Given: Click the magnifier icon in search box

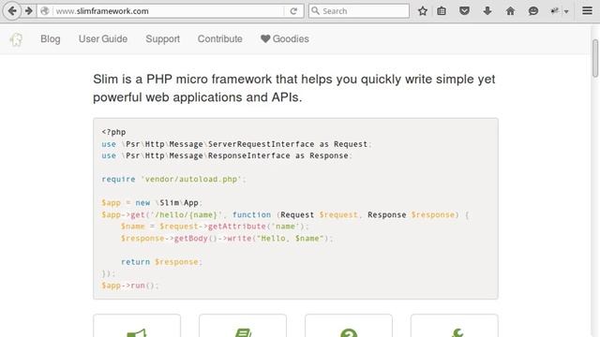Looking at the screenshot, I should 315,11.
